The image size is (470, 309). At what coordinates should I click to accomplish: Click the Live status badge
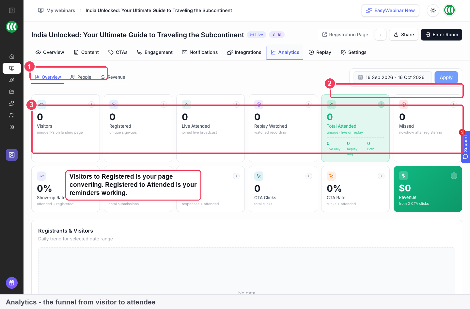[x=257, y=35]
